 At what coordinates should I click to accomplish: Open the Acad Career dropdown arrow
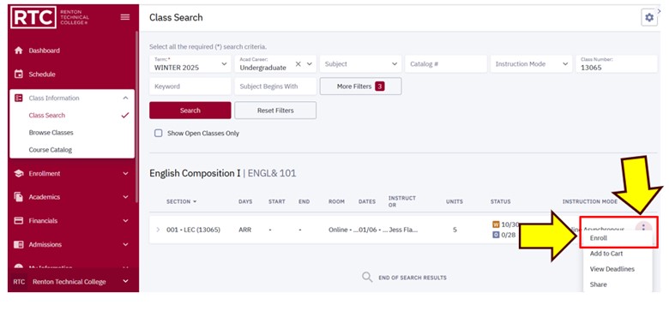coord(310,64)
